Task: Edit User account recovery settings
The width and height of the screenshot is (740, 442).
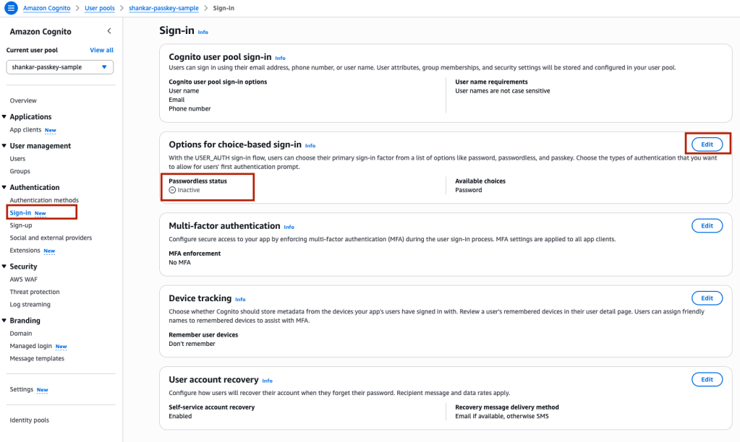Action: point(707,379)
